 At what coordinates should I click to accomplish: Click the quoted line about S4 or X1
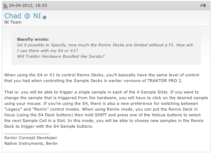click(47, 51)
